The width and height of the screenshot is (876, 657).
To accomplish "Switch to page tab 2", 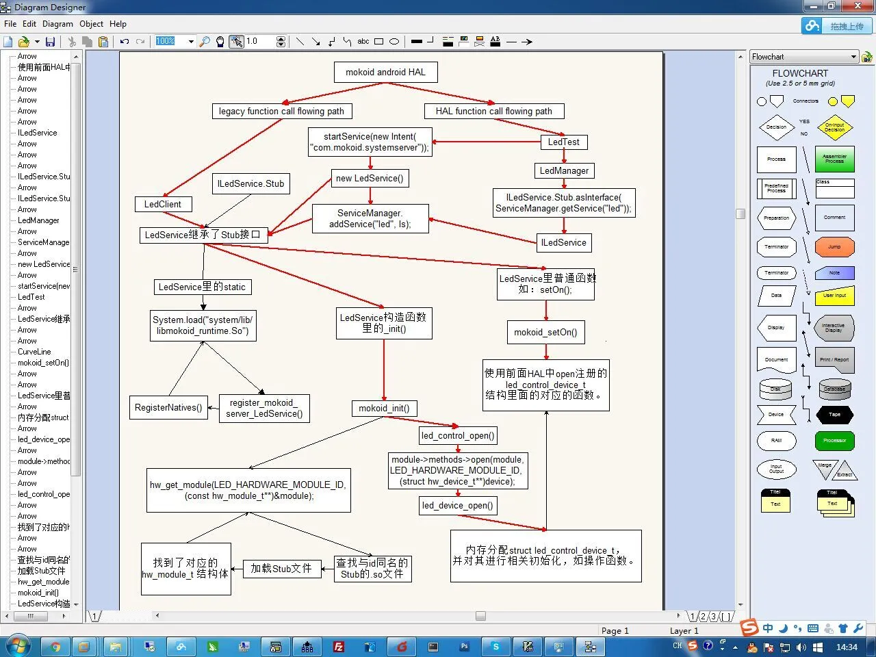I will pyautogui.click(x=703, y=617).
